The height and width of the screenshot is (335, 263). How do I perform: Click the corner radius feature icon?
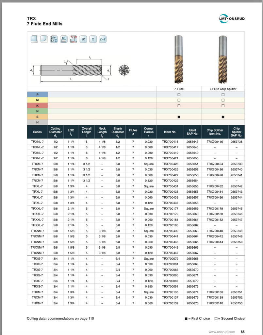[44, 39]
